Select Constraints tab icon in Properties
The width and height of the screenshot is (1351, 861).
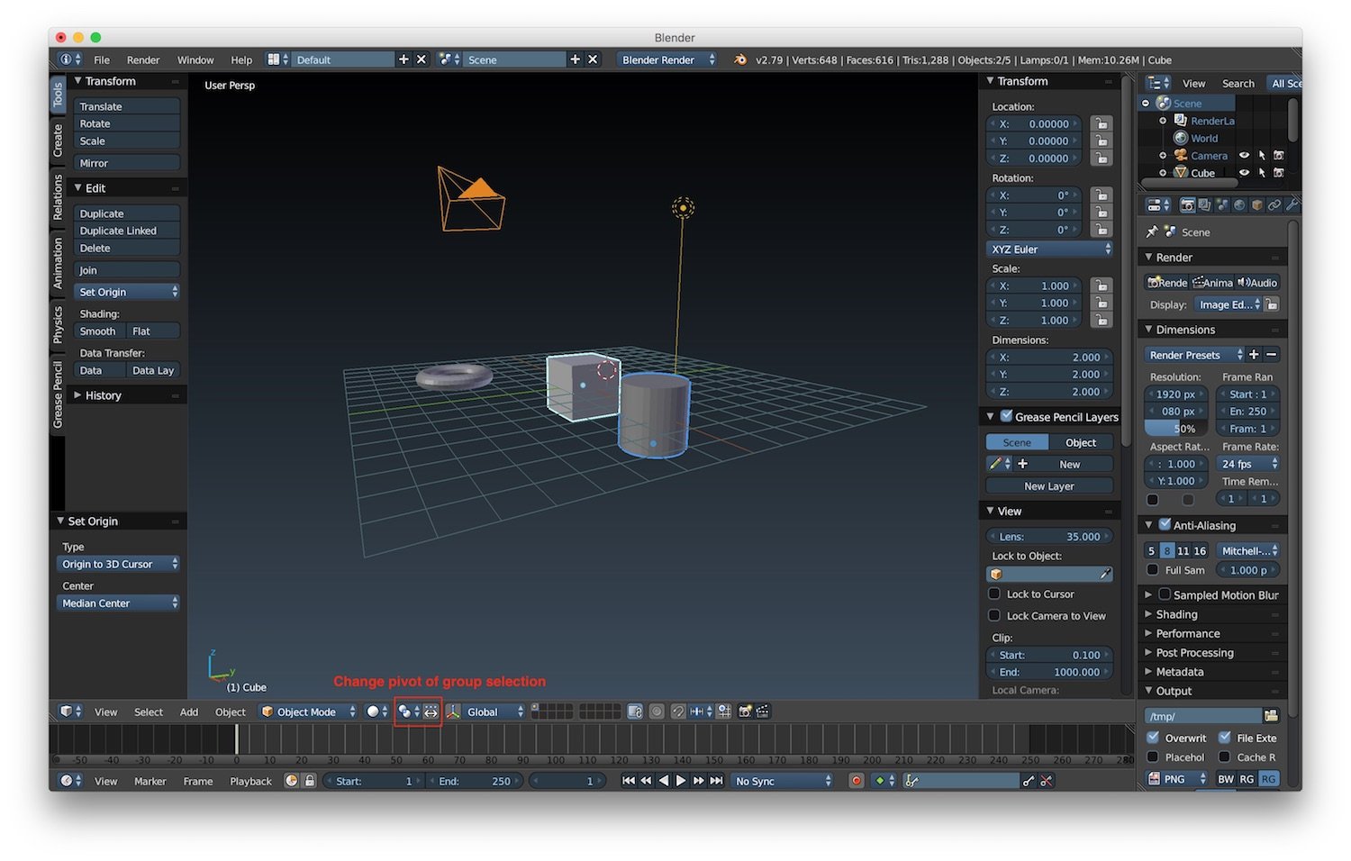(x=1274, y=205)
